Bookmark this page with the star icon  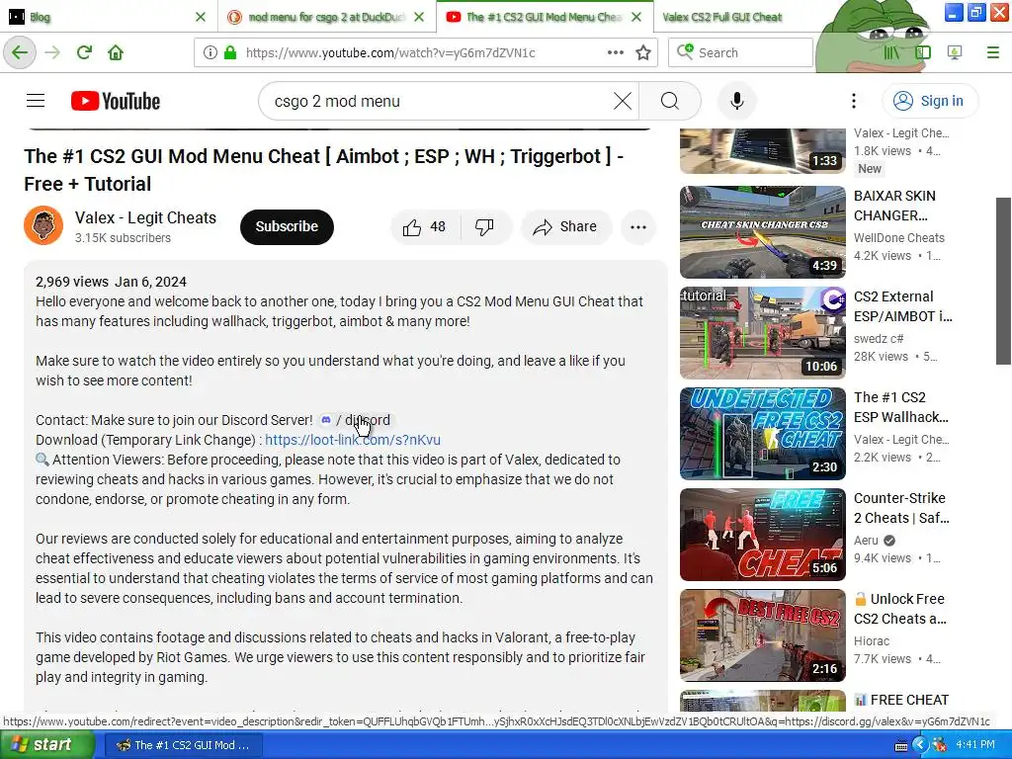click(x=642, y=52)
